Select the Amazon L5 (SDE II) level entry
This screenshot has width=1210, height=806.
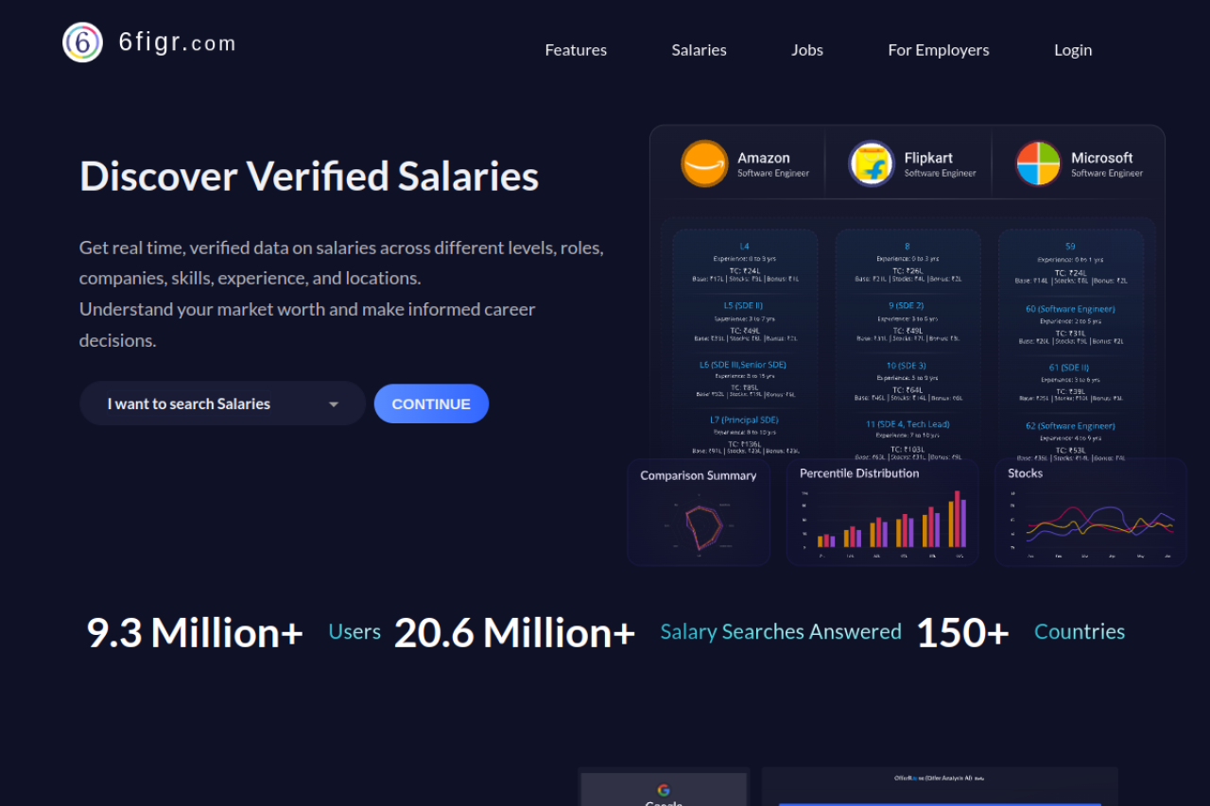(744, 305)
